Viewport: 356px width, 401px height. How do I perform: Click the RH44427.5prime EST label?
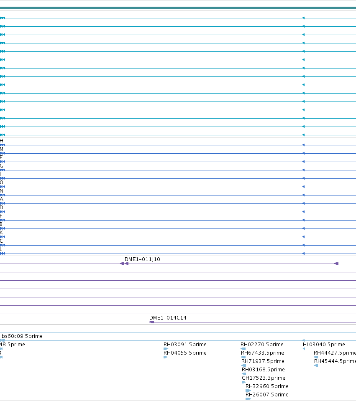coord(335,353)
